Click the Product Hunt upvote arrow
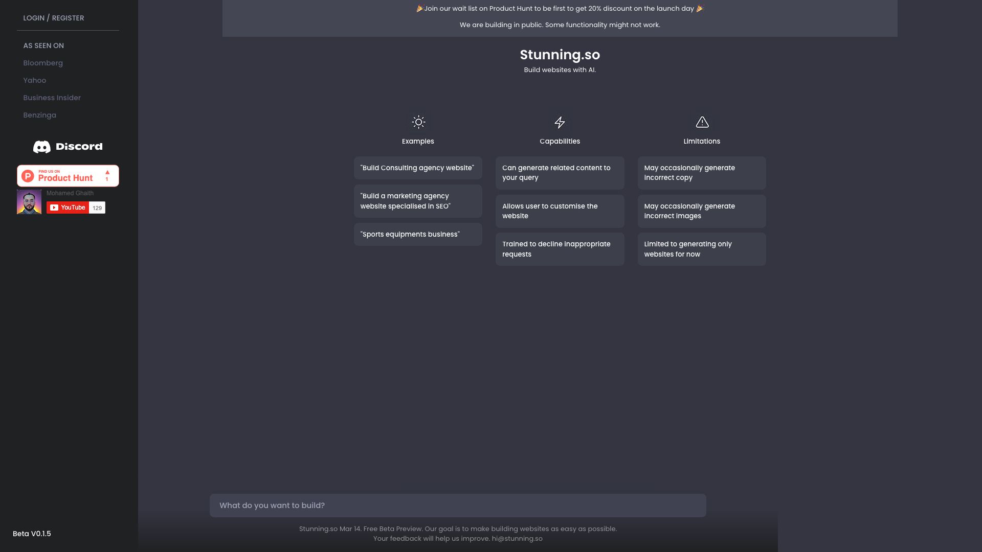Image resolution: width=982 pixels, height=552 pixels. (107, 173)
